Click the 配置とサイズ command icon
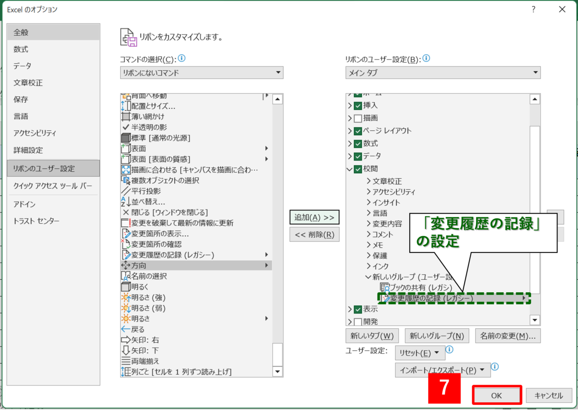 click(x=126, y=106)
